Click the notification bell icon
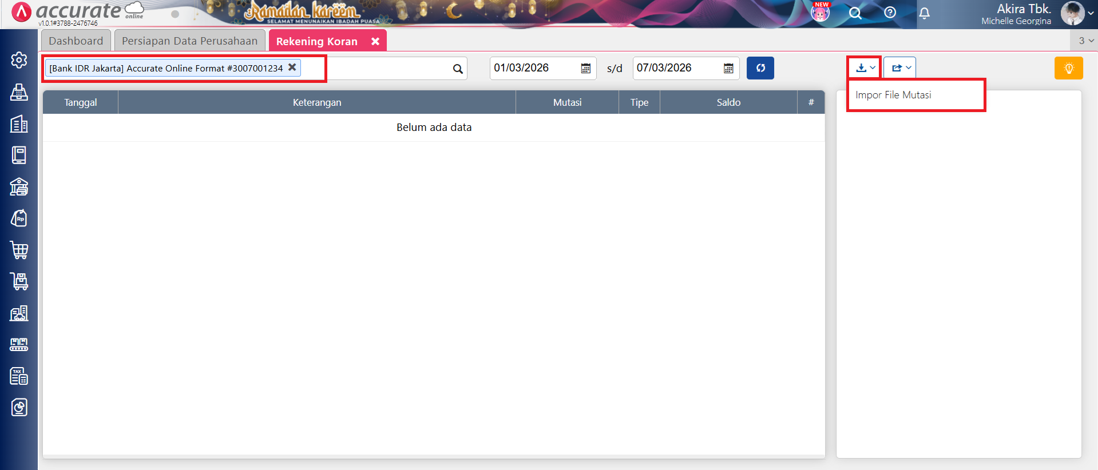The height and width of the screenshot is (470, 1098). [924, 13]
